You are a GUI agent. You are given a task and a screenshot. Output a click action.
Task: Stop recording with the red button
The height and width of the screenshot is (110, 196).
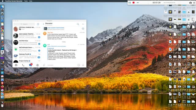134,3
